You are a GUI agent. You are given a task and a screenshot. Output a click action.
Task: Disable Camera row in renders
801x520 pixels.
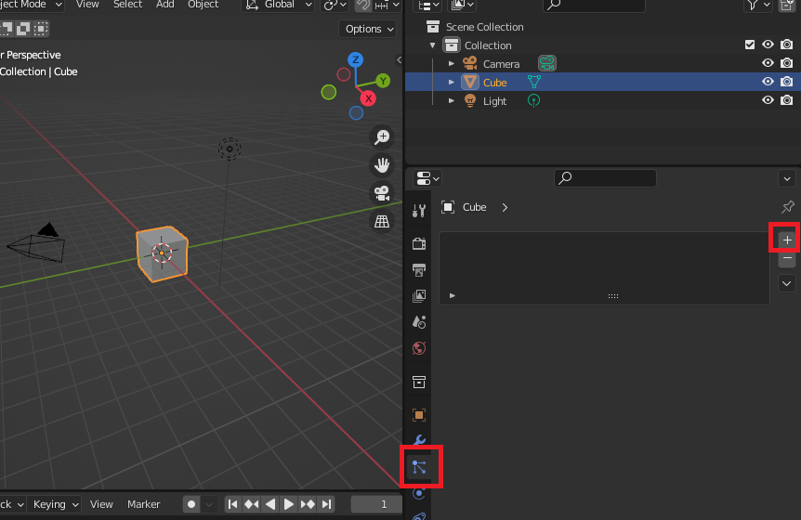click(x=787, y=63)
